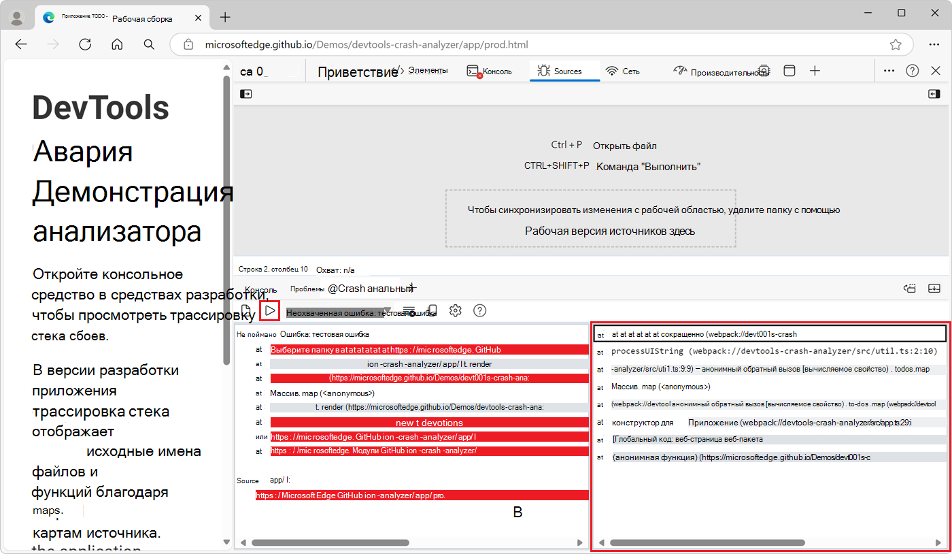Screen dimensions: 952x554
Task: Switch to the Sources tab
Action: pyautogui.click(x=564, y=70)
